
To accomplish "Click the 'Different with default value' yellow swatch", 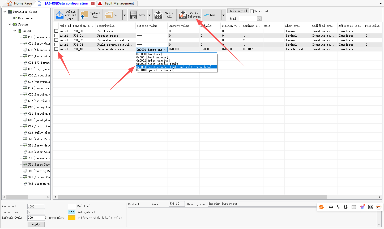I will point(71,218).
